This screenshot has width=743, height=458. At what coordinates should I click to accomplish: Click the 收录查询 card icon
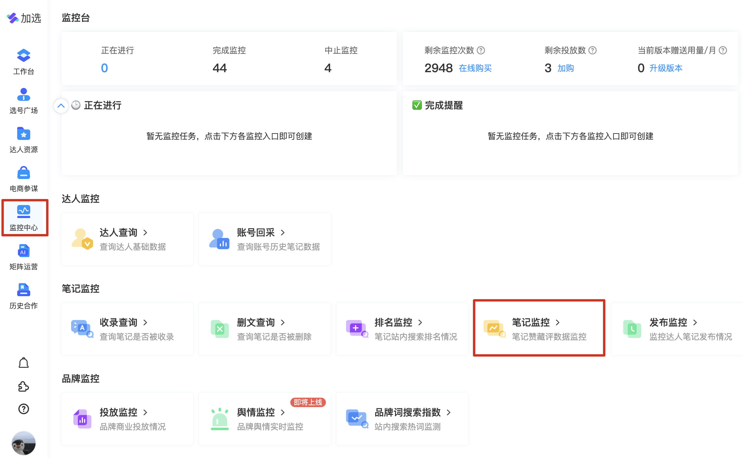tap(82, 329)
